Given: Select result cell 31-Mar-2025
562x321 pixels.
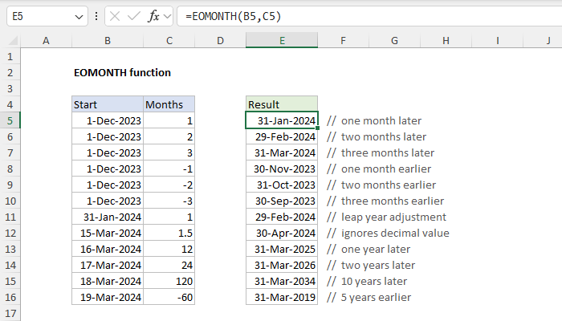Looking at the screenshot, I should (282, 249).
